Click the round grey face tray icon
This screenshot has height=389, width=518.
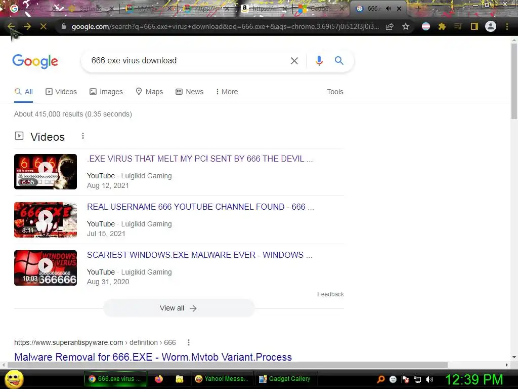tap(393, 379)
